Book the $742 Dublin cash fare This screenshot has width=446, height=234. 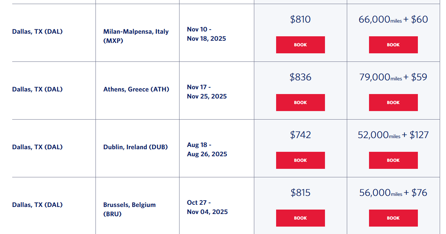(x=300, y=160)
